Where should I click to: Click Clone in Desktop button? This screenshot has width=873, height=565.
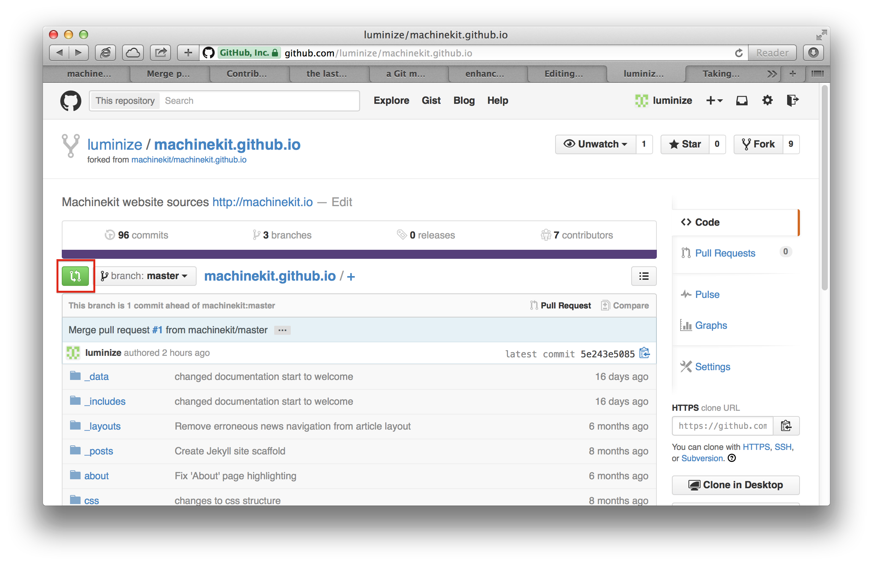736,485
